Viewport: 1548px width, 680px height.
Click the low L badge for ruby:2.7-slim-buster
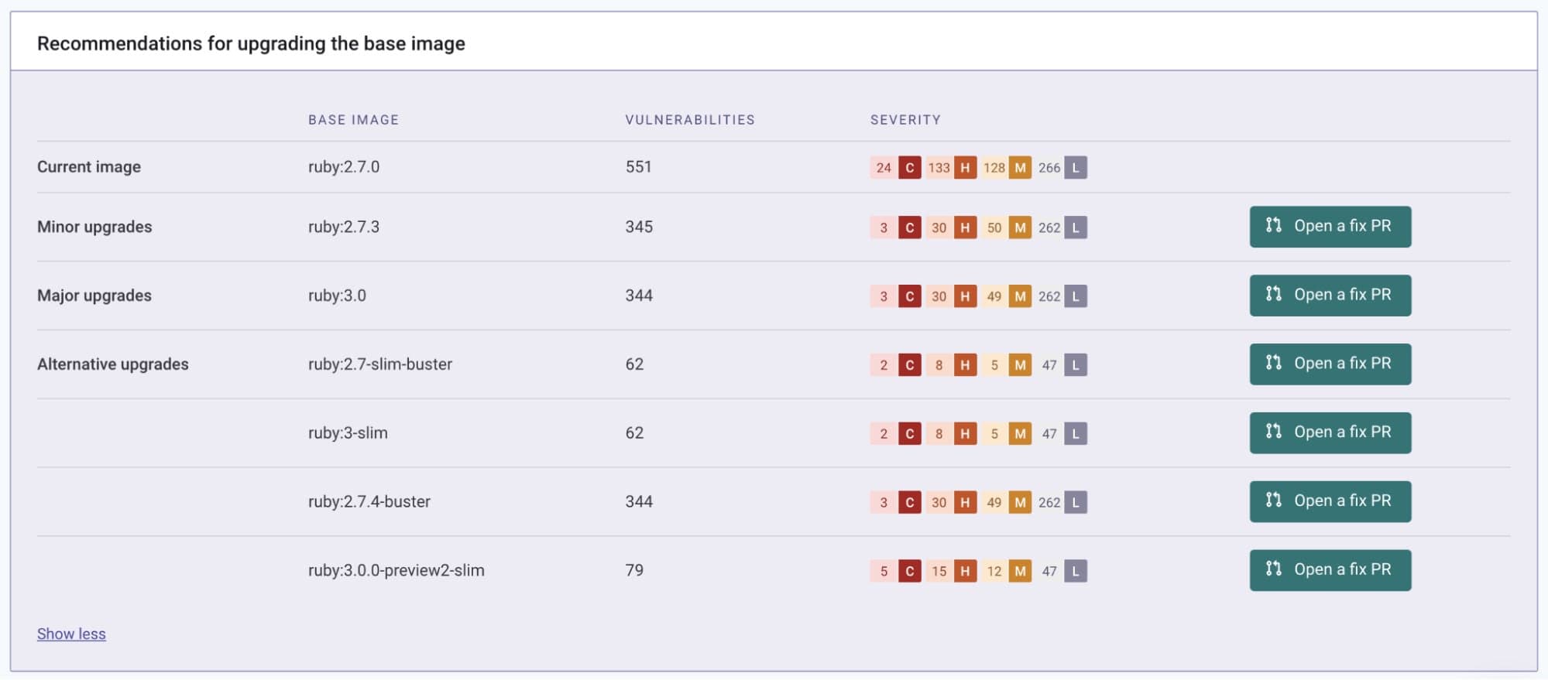1076,365
